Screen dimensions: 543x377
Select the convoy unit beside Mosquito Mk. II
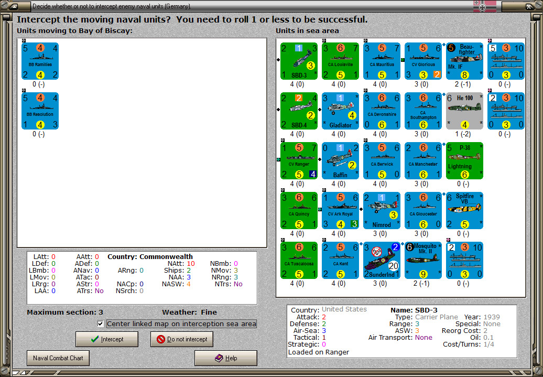point(464,260)
